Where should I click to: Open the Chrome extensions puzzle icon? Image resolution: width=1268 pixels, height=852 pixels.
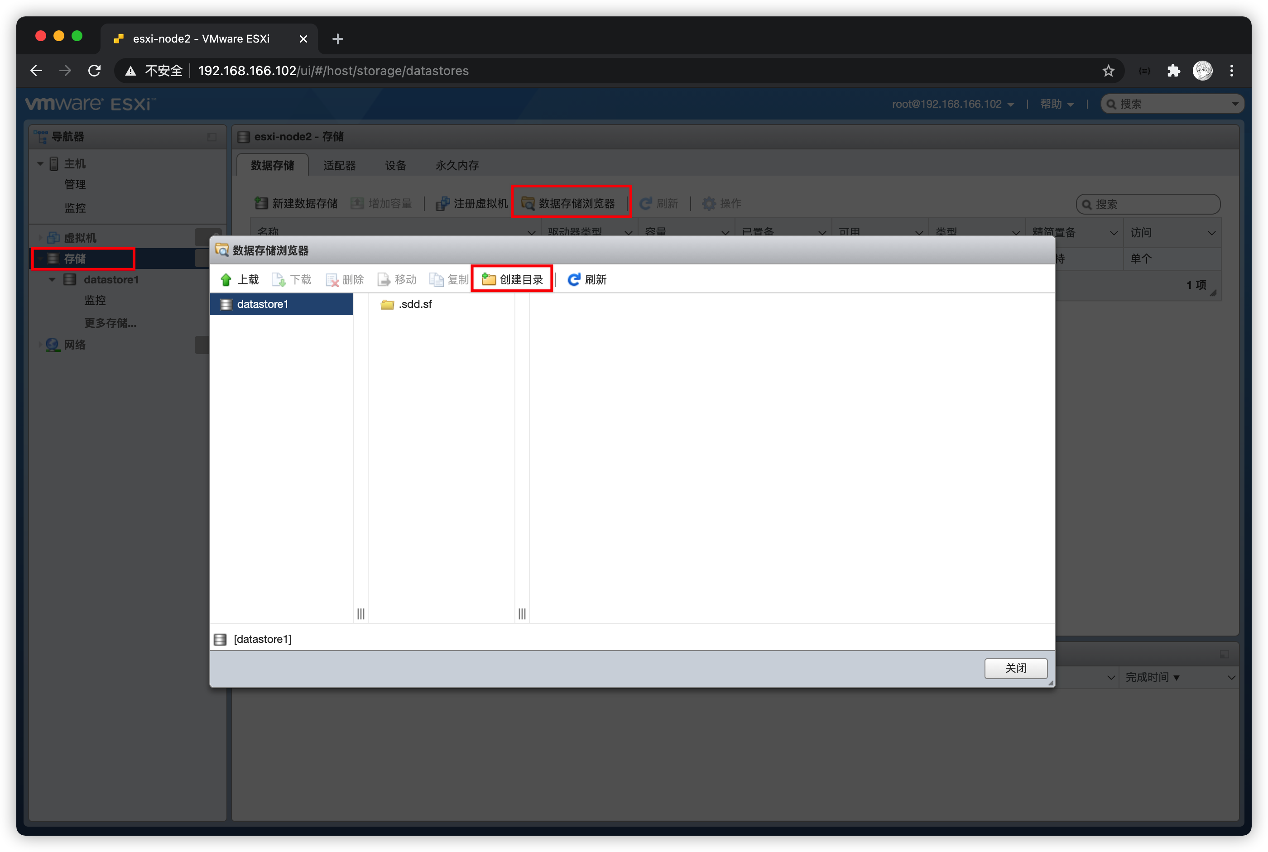click(1173, 71)
